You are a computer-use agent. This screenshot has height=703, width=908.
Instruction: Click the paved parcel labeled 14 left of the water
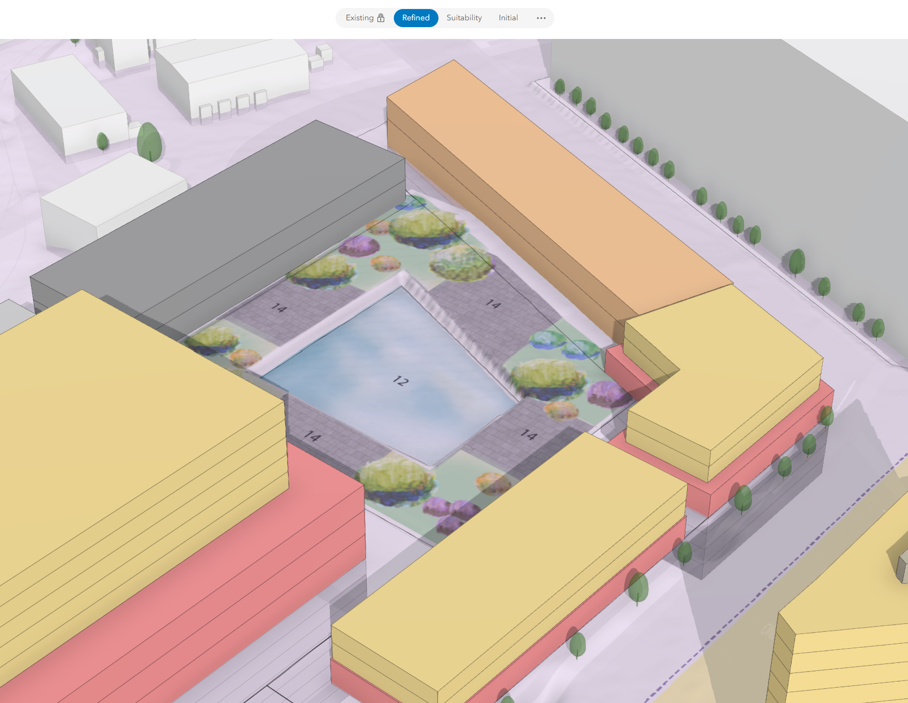(279, 308)
